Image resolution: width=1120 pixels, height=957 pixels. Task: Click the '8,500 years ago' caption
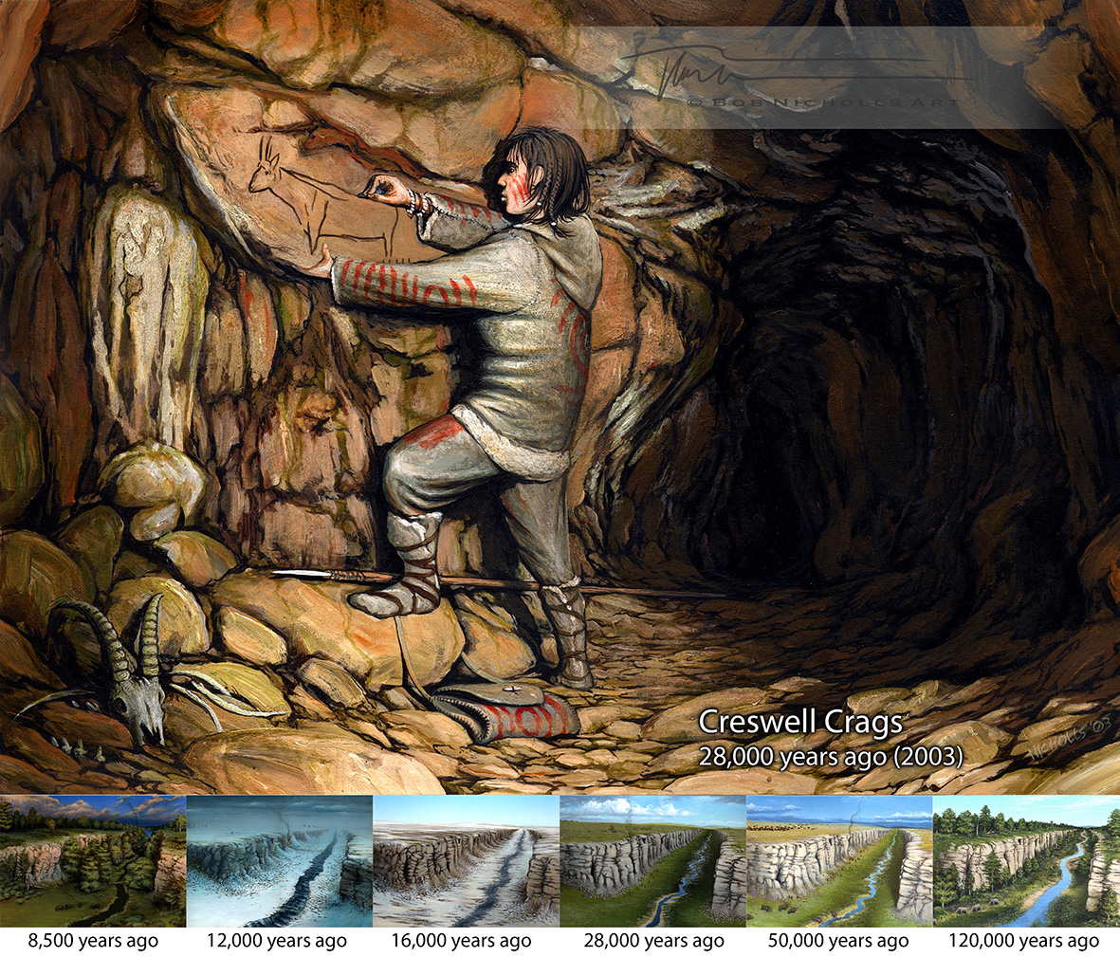point(93,941)
